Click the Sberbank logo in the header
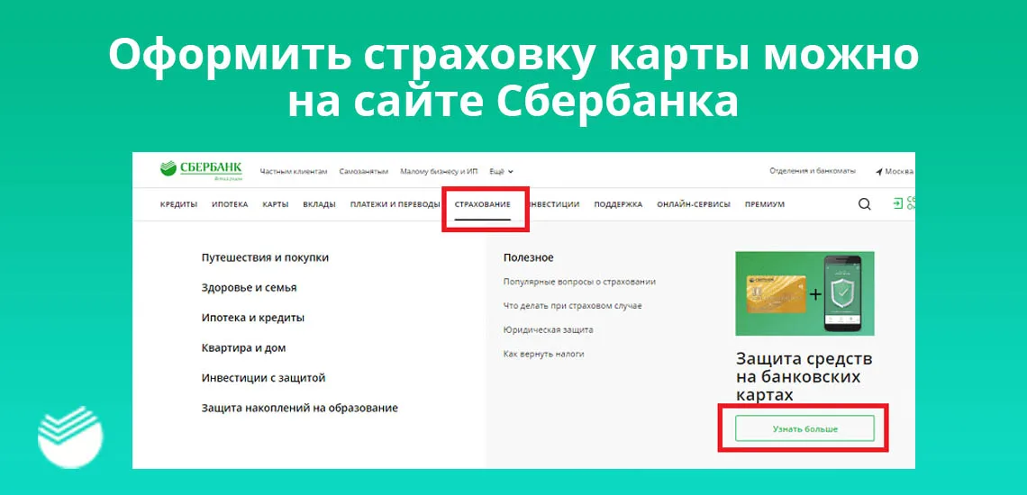 (x=200, y=170)
